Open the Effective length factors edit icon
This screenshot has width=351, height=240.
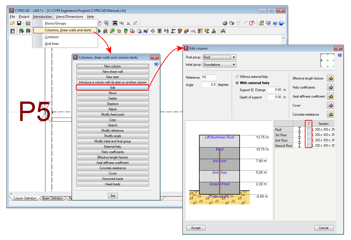point(330,78)
